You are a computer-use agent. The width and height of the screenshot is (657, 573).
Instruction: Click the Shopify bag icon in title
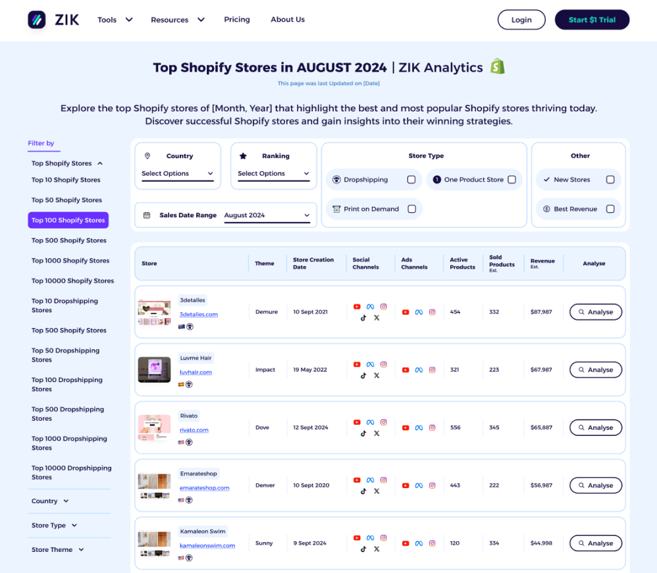pyautogui.click(x=498, y=67)
